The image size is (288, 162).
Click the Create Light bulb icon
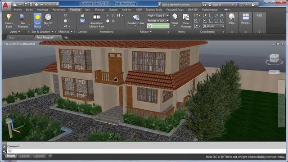[x=9, y=17]
